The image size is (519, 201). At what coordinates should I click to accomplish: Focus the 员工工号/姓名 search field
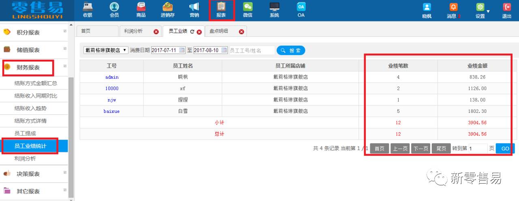(x=252, y=51)
